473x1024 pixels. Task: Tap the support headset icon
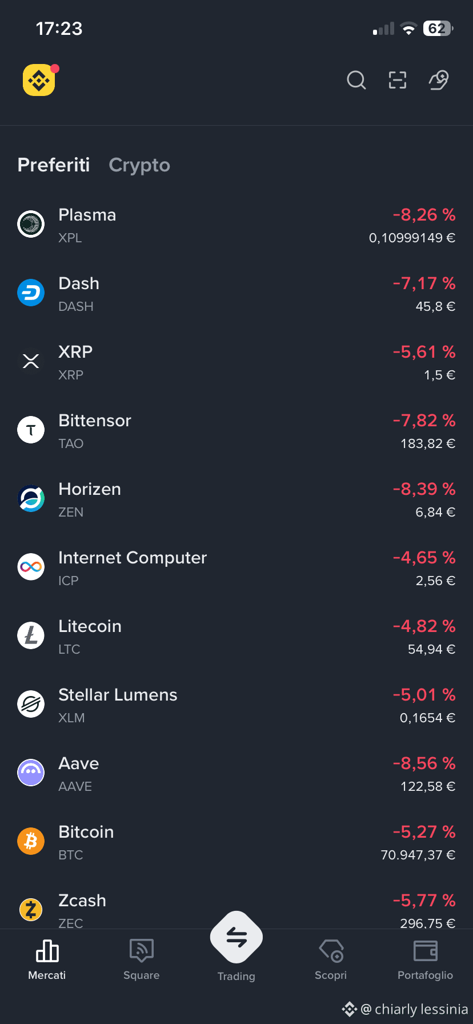pos(439,80)
